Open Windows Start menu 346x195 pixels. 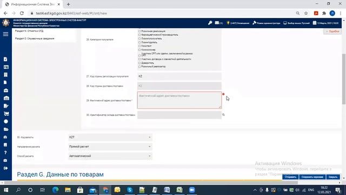point(6,190)
